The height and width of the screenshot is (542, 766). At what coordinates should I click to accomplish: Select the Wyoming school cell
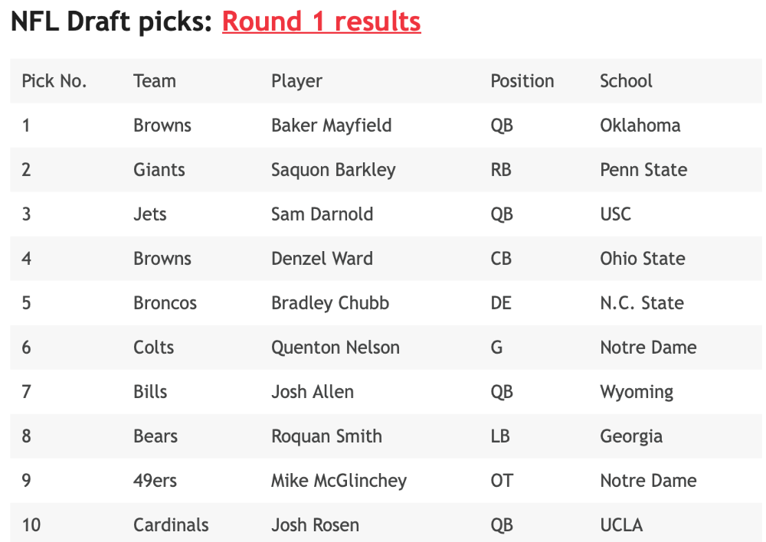[637, 392]
